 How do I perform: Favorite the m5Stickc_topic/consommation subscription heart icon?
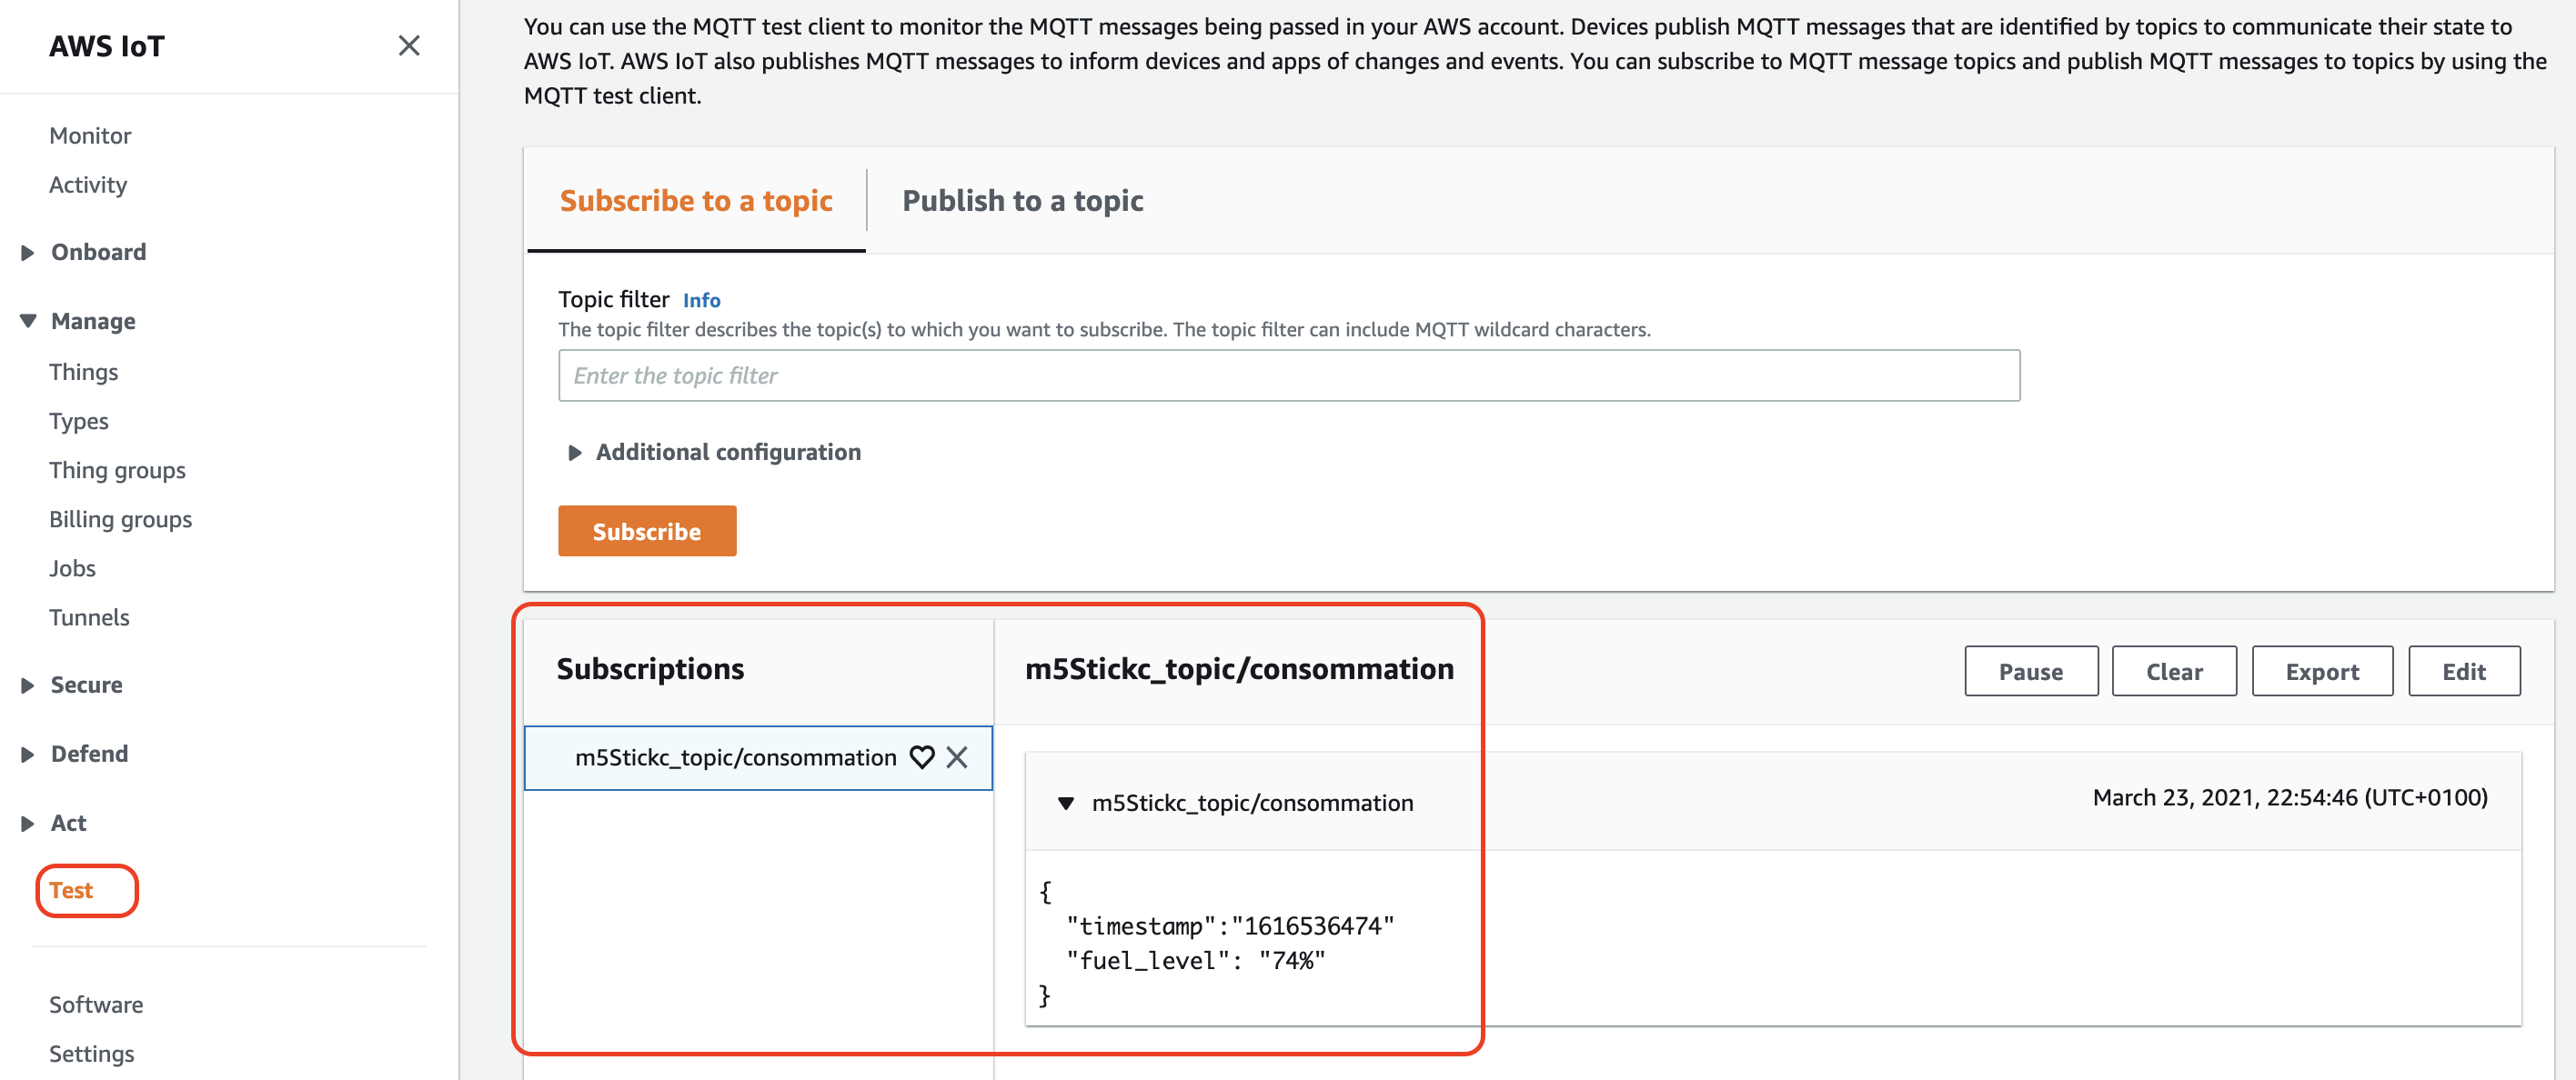(921, 757)
